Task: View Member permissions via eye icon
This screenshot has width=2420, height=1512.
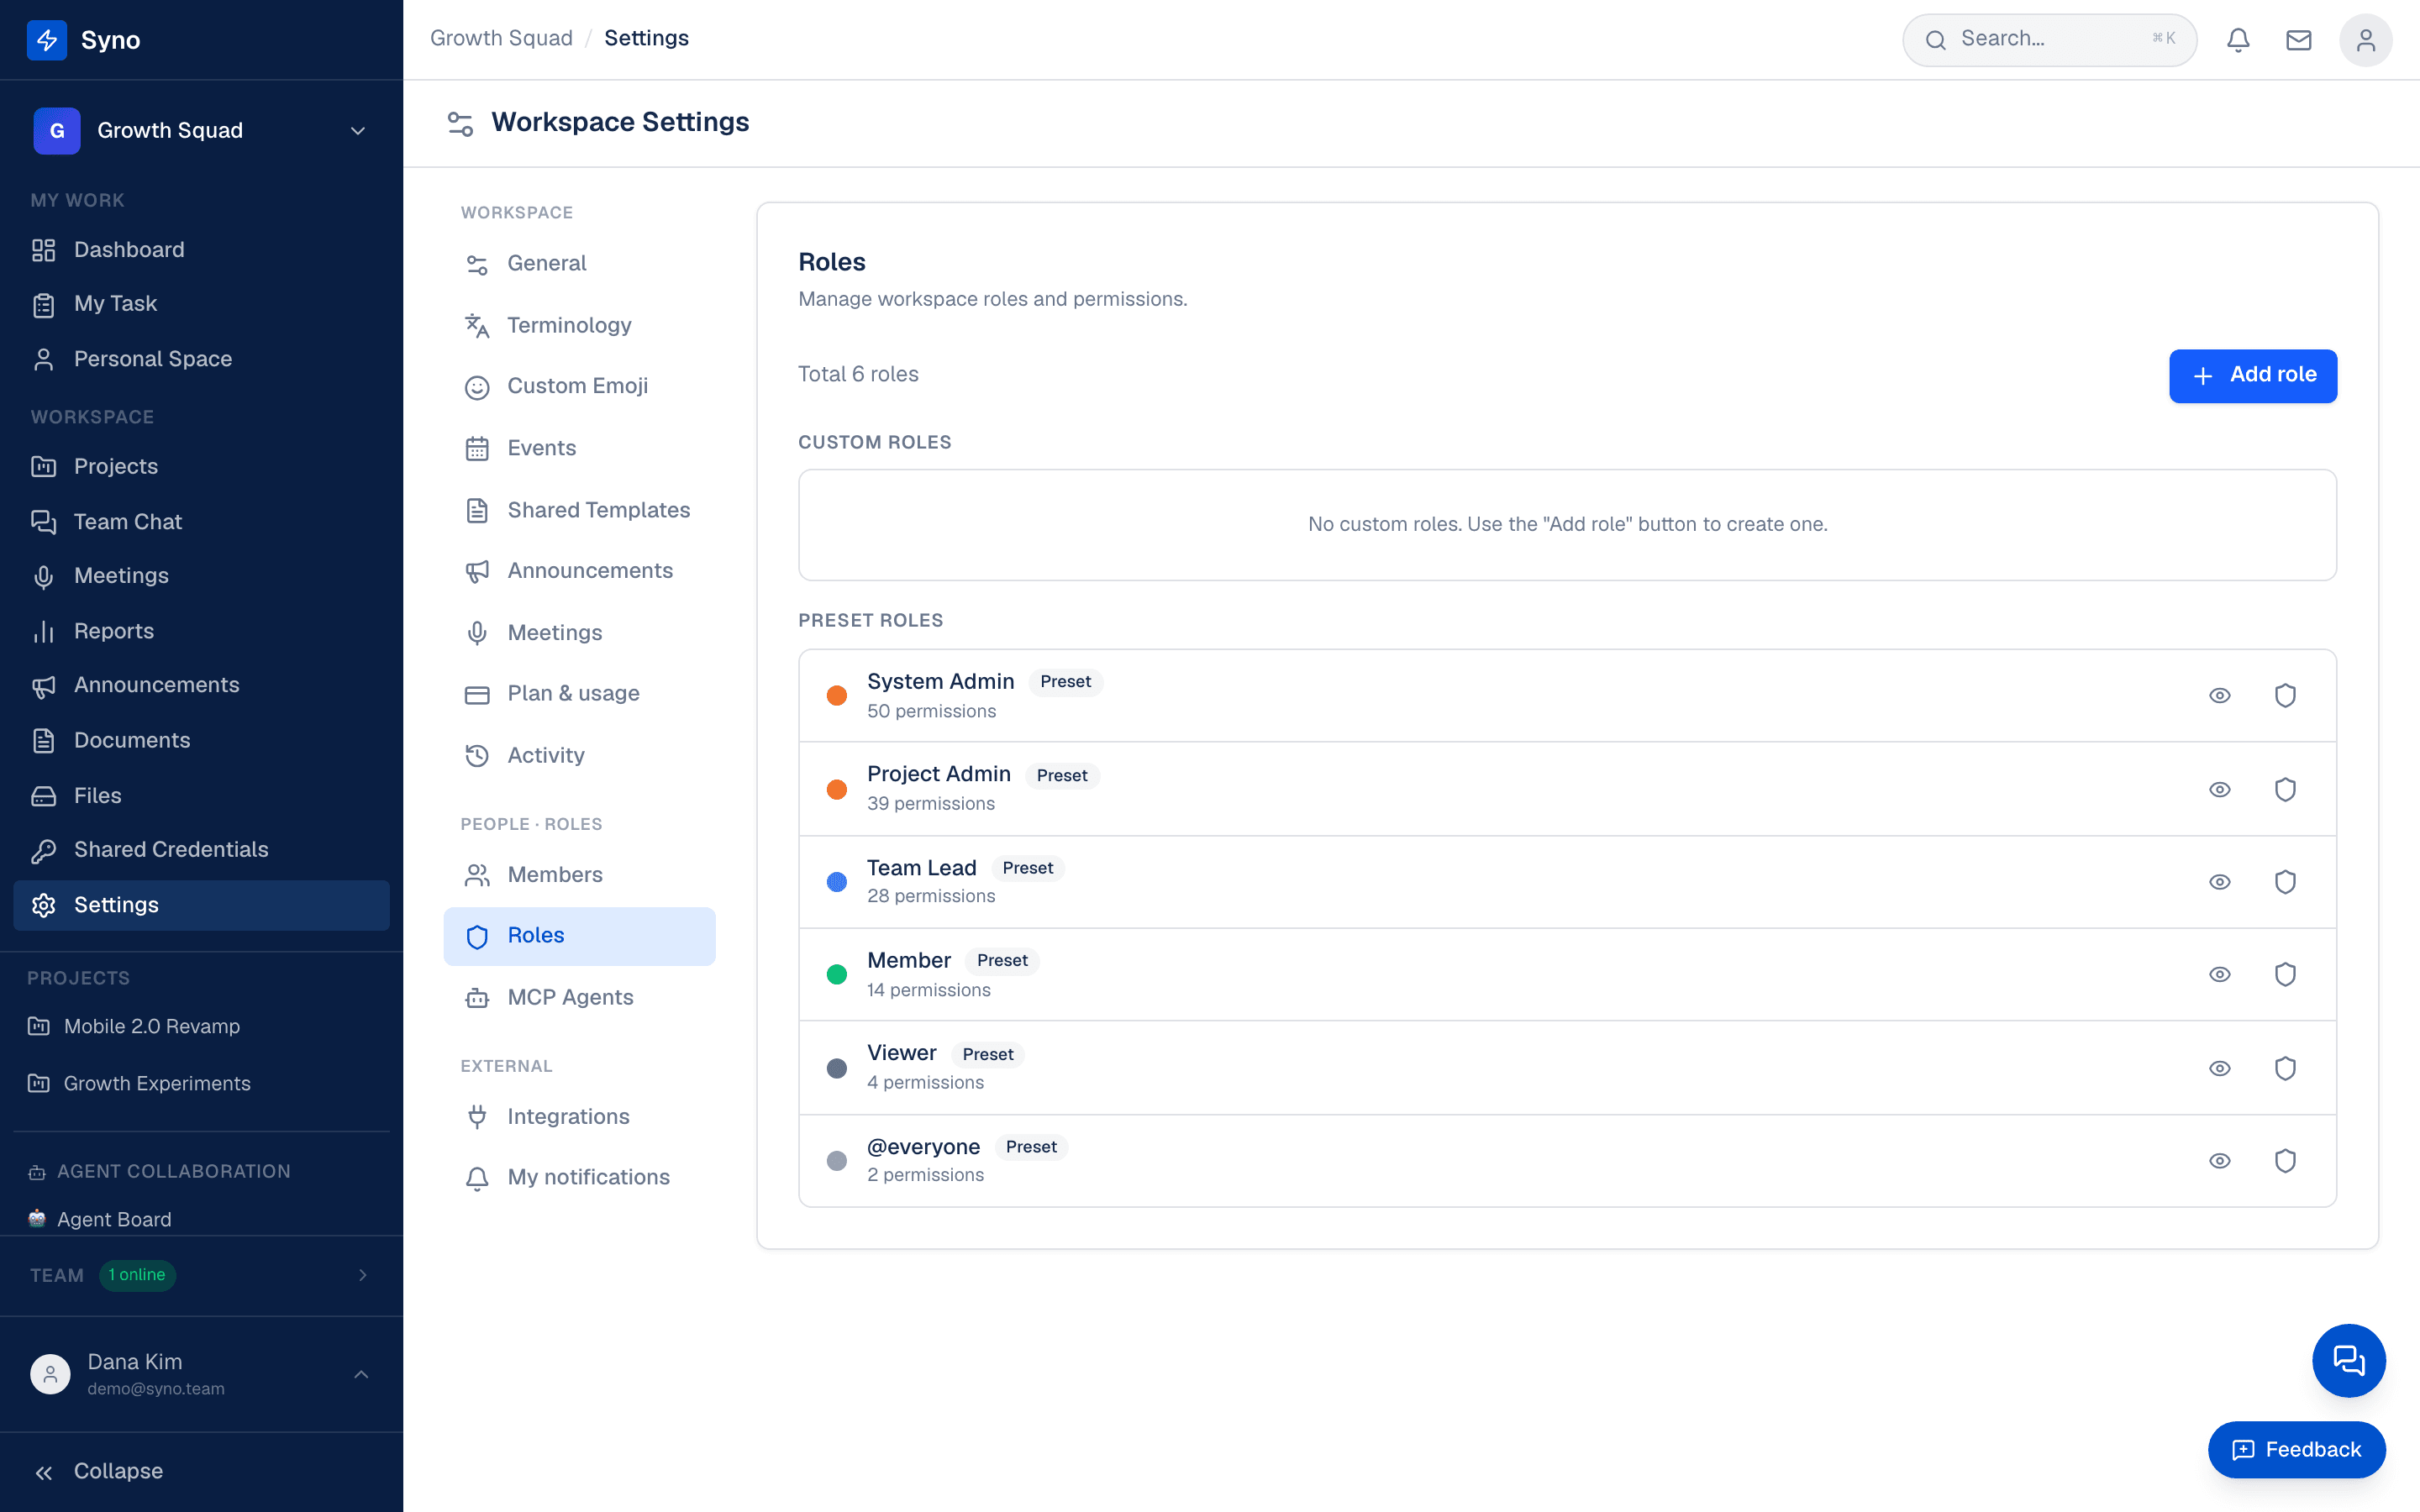Action: point(2219,974)
